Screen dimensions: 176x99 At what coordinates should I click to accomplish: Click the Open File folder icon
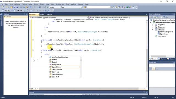(x=12, y=7)
